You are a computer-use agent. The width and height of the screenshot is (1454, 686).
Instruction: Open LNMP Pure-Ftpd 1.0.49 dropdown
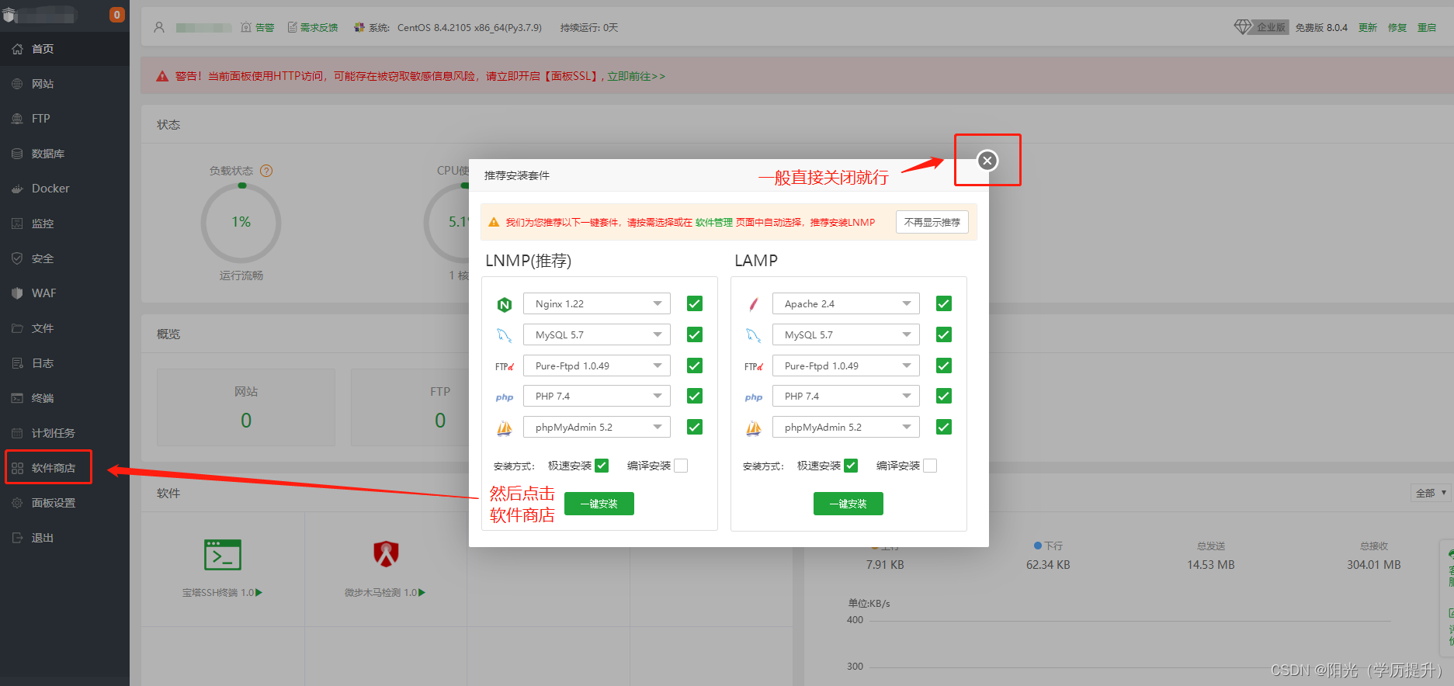[597, 366]
